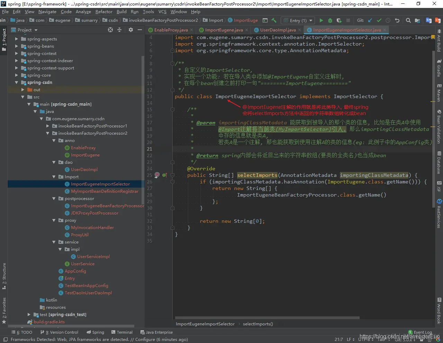Image resolution: width=443 pixels, height=343 pixels.
Task: Commit changes using the Git checkmark icon
Action: pyautogui.click(x=379, y=20)
